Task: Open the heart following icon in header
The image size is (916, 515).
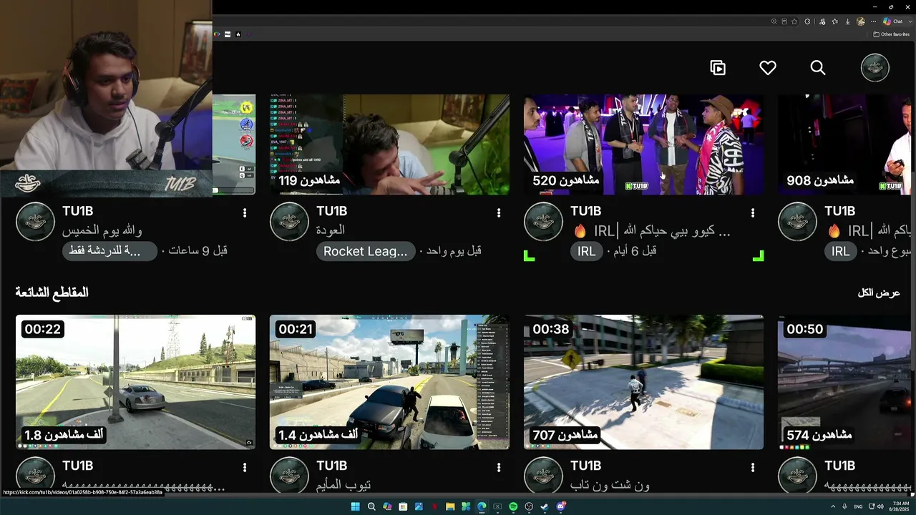Action: 768,68
